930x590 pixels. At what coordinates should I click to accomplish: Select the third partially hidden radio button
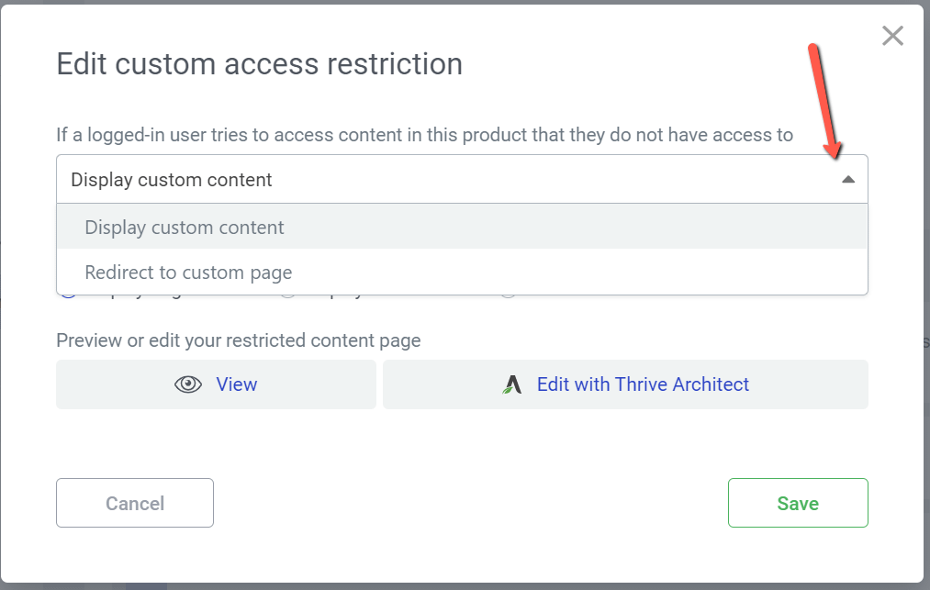[x=508, y=295]
